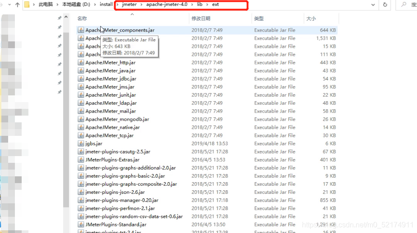
Task: Select jmeter-plugins-random-csv-data-set-0.6.jar file icon
Action: pos(81,216)
